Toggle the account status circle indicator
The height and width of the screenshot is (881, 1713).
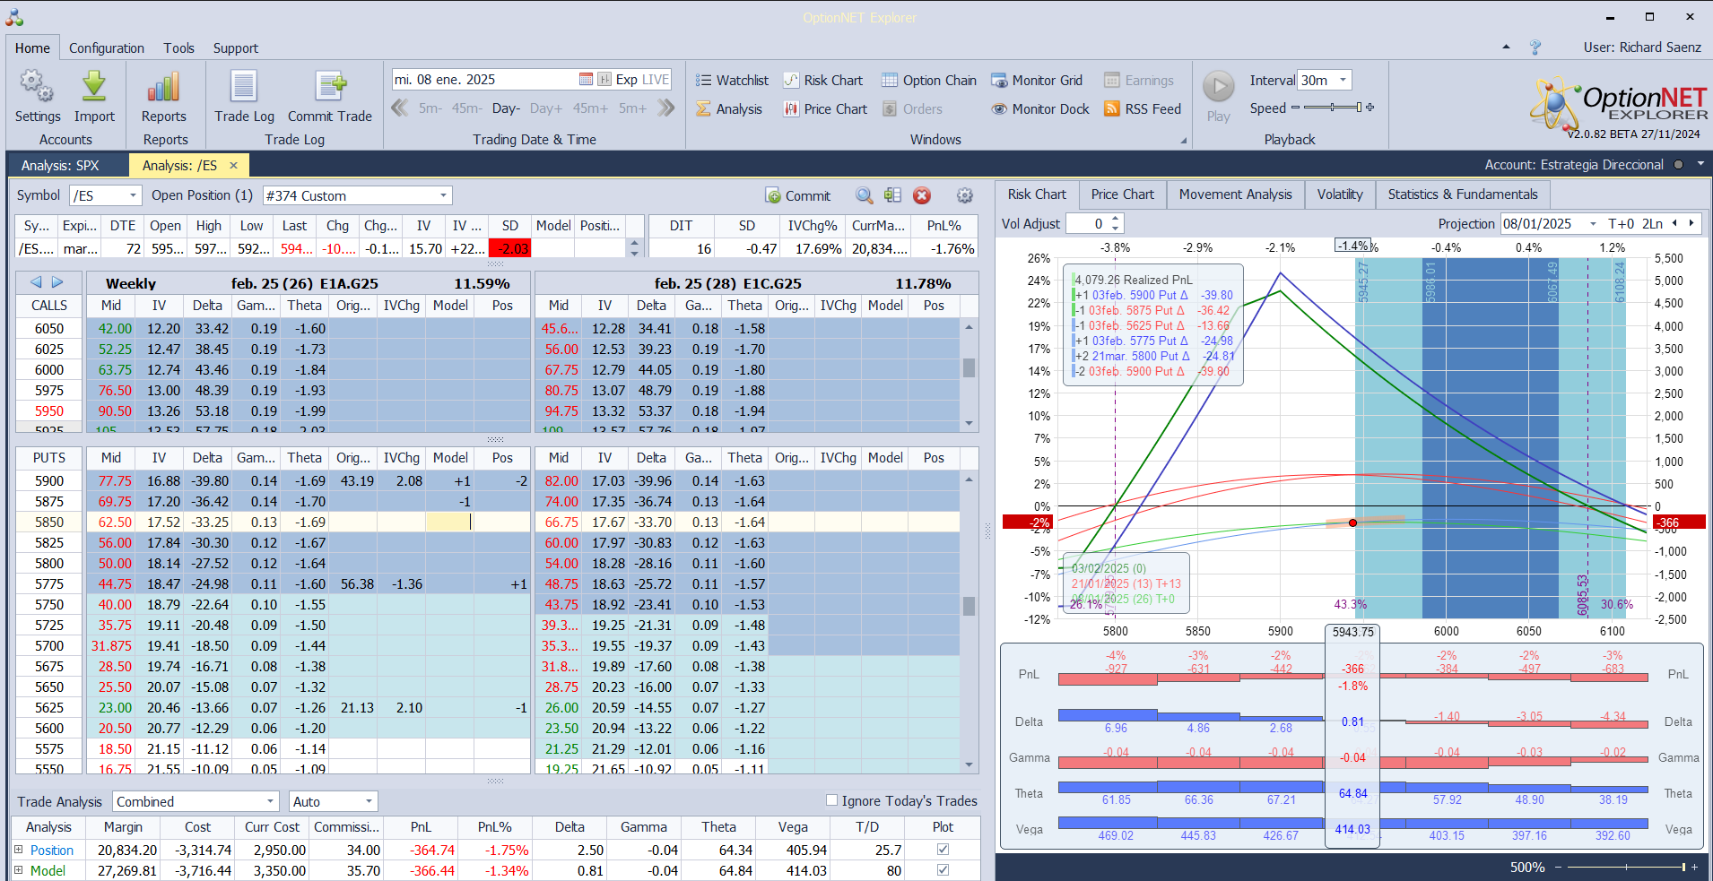(1678, 165)
